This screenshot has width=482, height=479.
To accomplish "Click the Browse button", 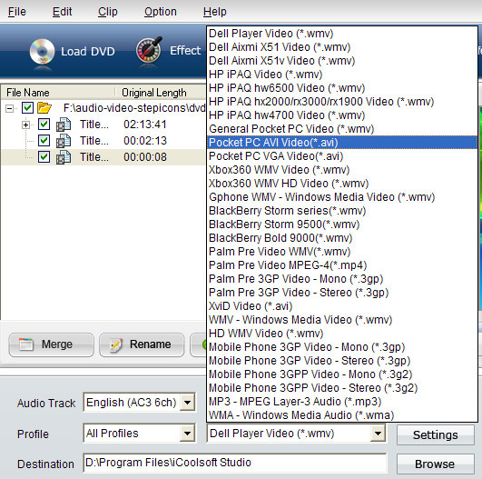I will pyautogui.click(x=435, y=464).
